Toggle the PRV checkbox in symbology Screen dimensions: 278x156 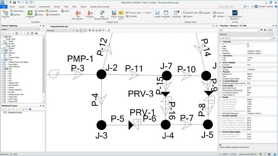click(5, 69)
